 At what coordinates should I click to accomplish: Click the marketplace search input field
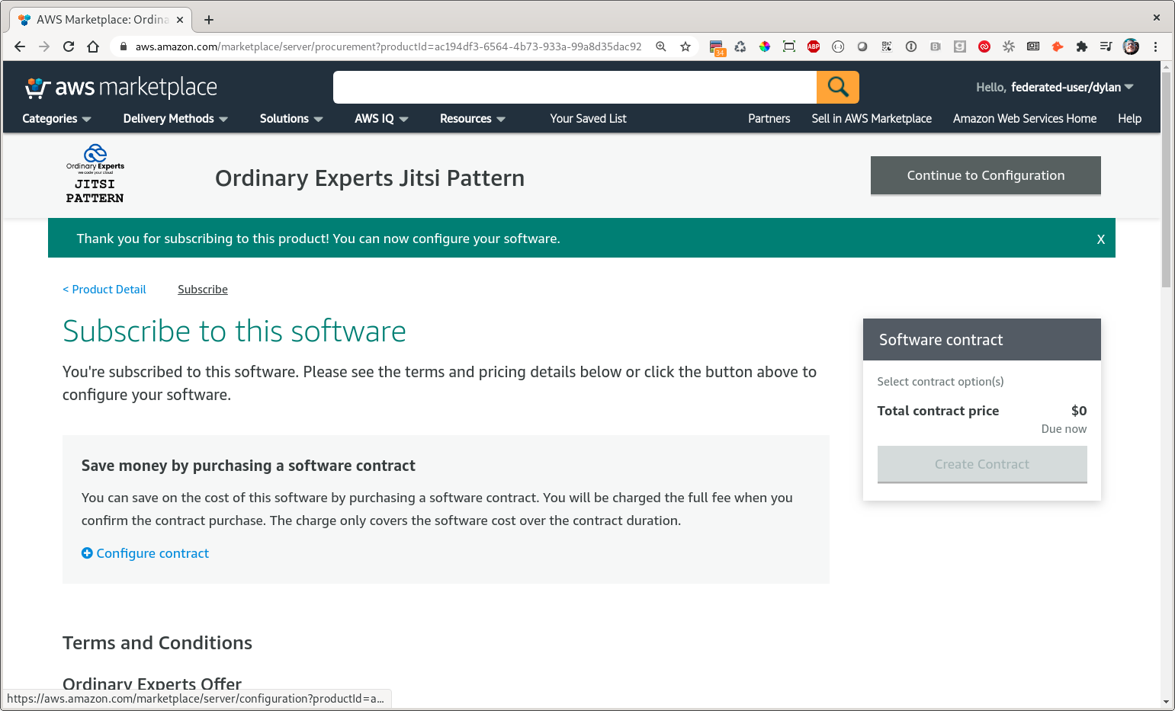coord(574,87)
